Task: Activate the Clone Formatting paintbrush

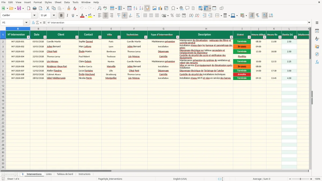Action: point(69,8)
